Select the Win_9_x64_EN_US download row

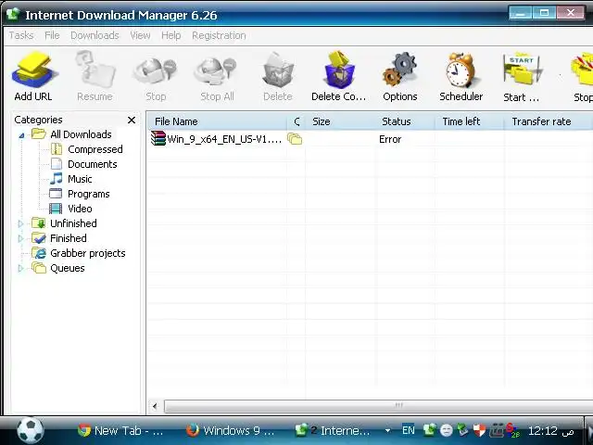pos(370,139)
